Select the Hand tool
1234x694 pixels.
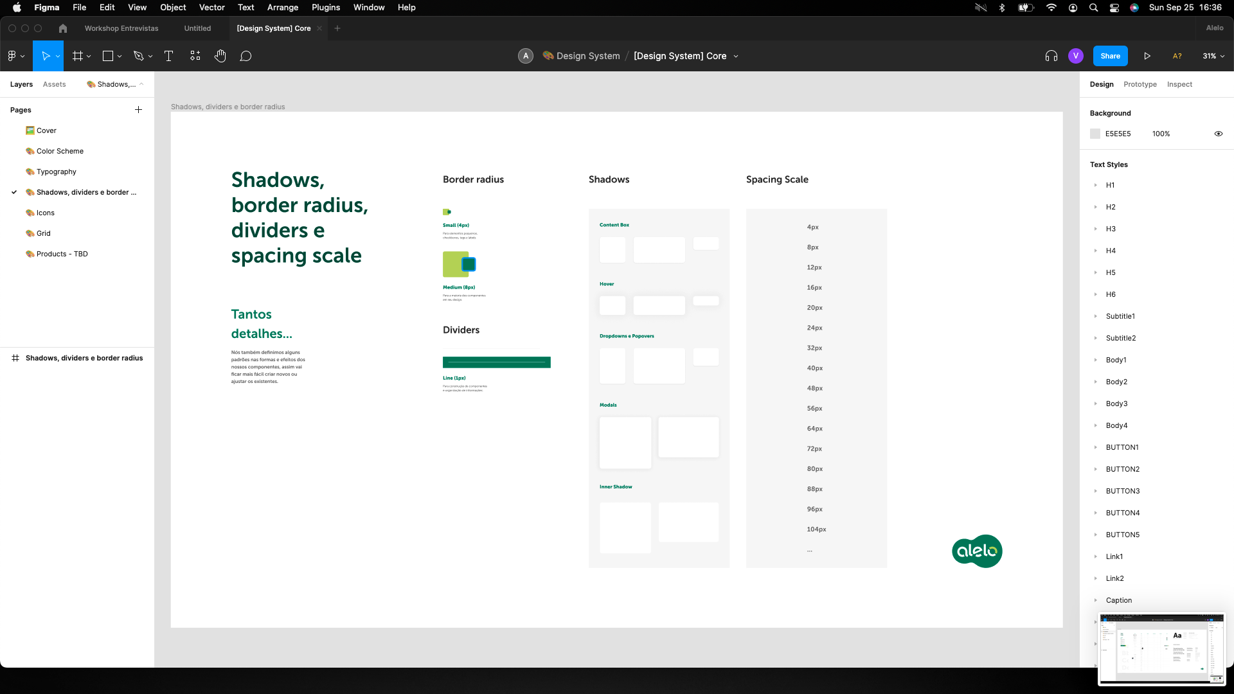220,56
